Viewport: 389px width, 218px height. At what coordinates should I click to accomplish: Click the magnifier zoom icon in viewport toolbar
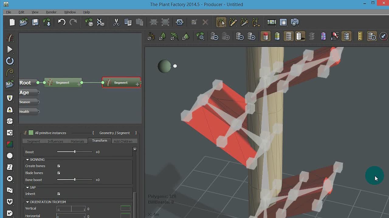point(200,37)
